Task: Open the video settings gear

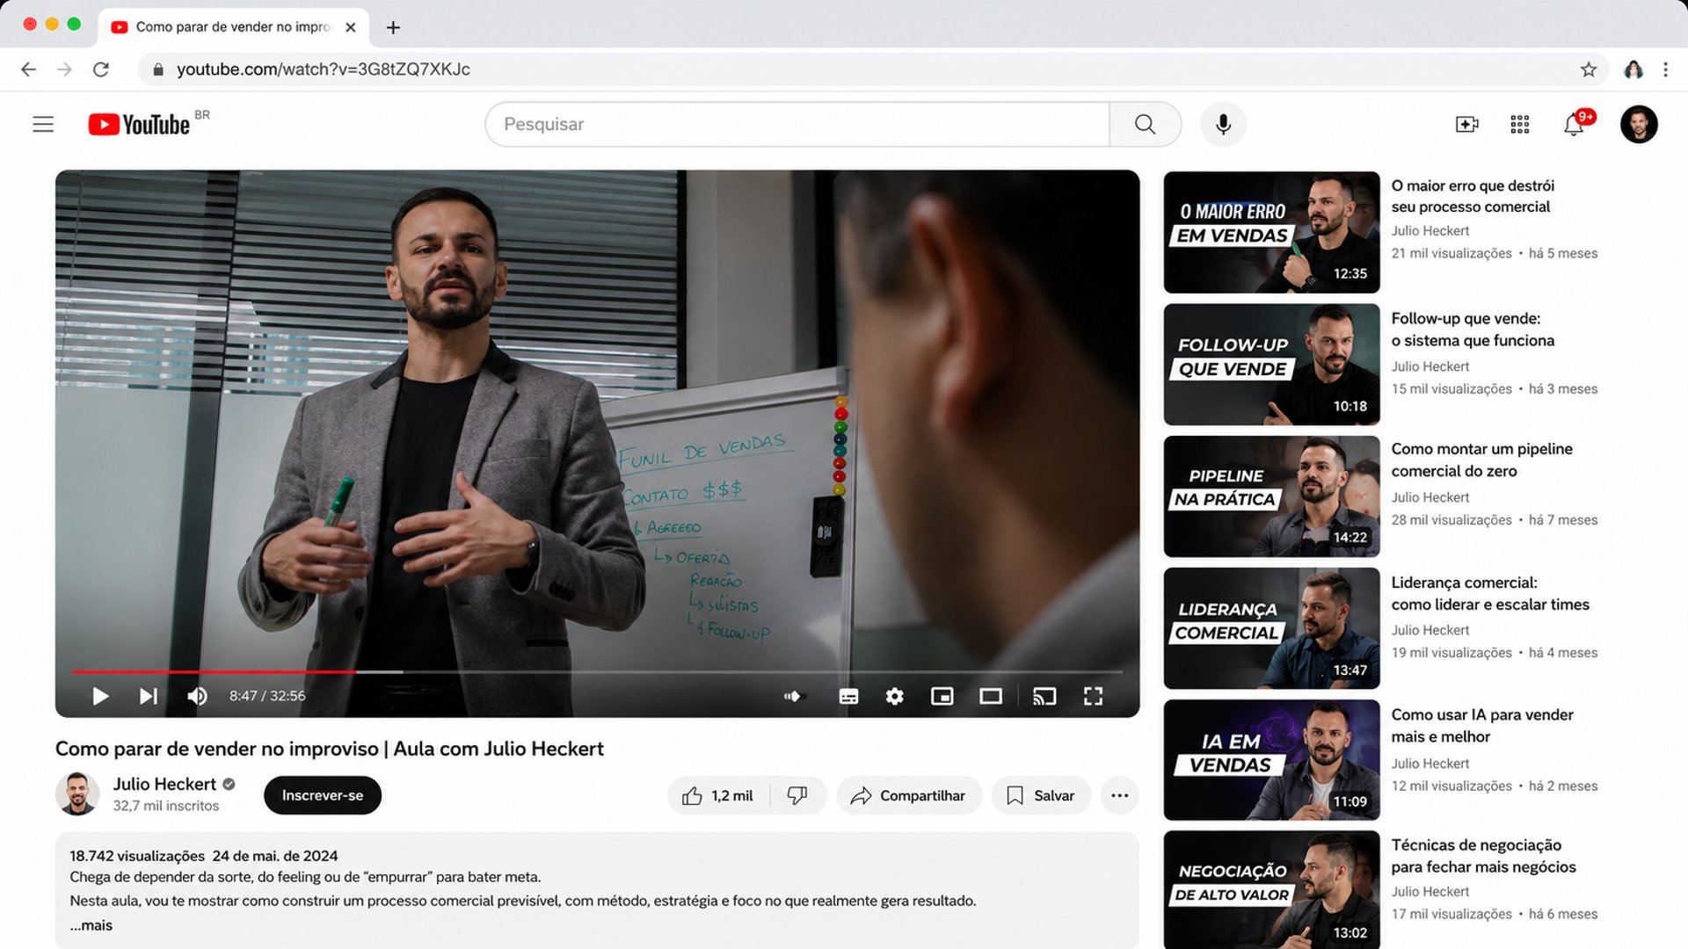Action: click(x=894, y=697)
